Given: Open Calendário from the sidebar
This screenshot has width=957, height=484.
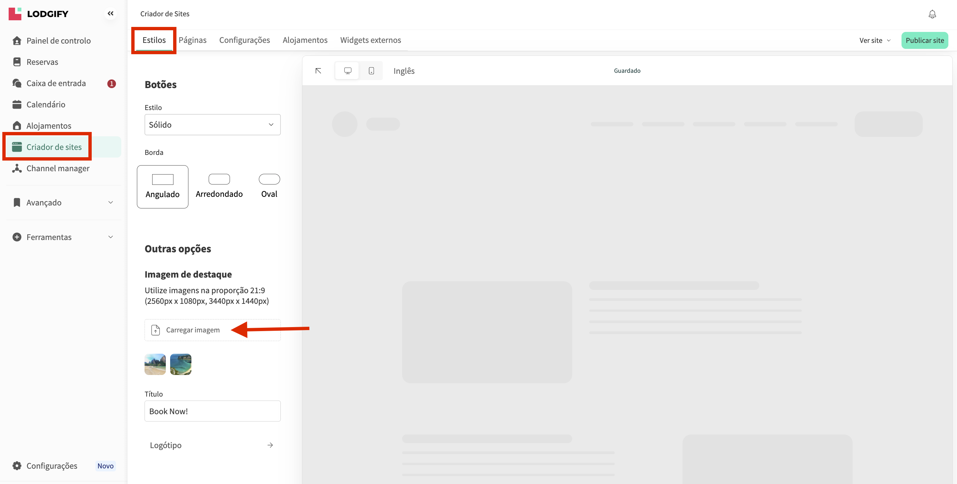Looking at the screenshot, I should click(x=46, y=104).
